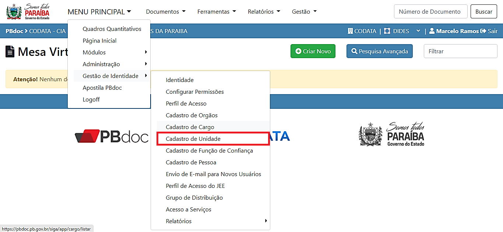Image resolution: width=503 pixels, height=232 pixels.
Task: Open the Ferramentas dropdown menu
Action: [217, 12]
